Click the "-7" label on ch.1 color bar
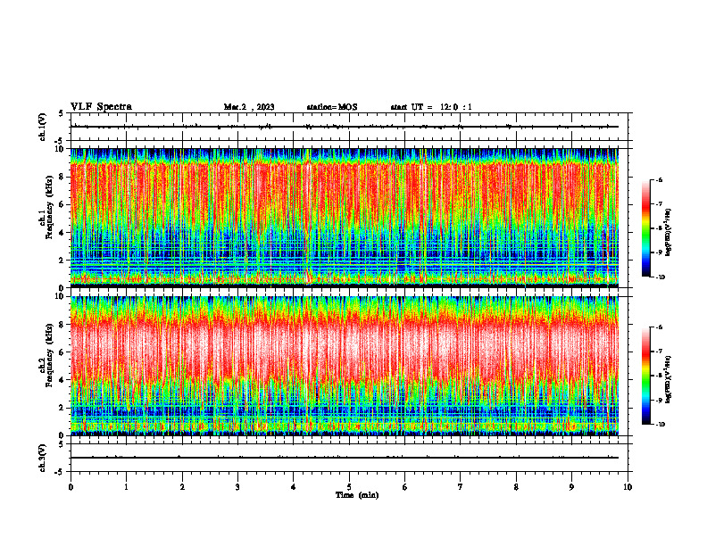 coord(659,204)
